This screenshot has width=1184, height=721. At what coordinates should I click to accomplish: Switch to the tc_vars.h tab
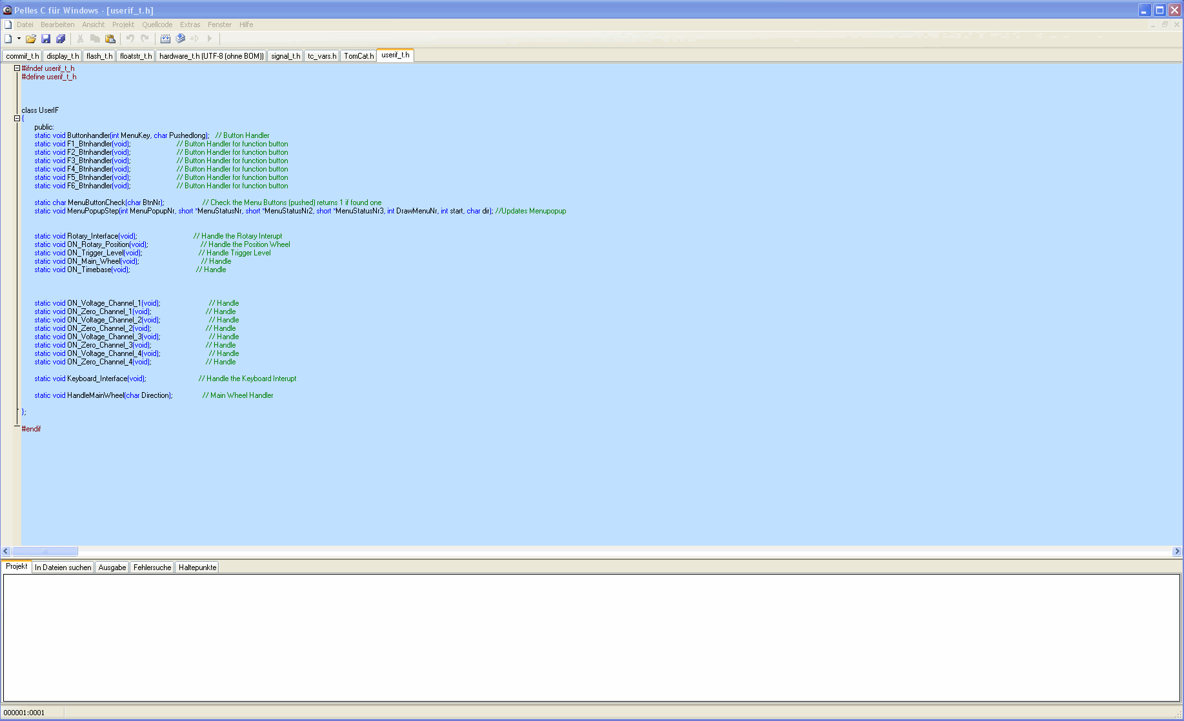pos(322,56)
